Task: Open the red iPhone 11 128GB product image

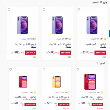Action: [x=90, y=82]
